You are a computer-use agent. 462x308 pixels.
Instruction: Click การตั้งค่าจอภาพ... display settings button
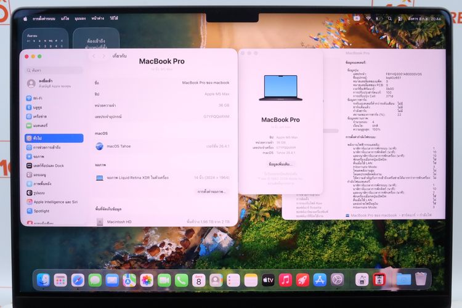[211, 192]
